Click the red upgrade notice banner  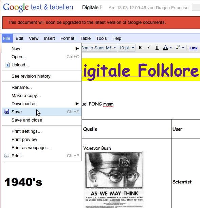(x=101, y=22)
